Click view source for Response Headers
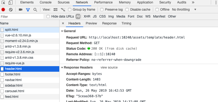218x102 pixels. [109, 67]
